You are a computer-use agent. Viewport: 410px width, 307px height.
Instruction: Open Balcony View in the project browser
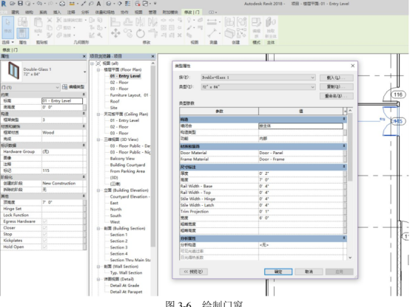pos(122,159)
